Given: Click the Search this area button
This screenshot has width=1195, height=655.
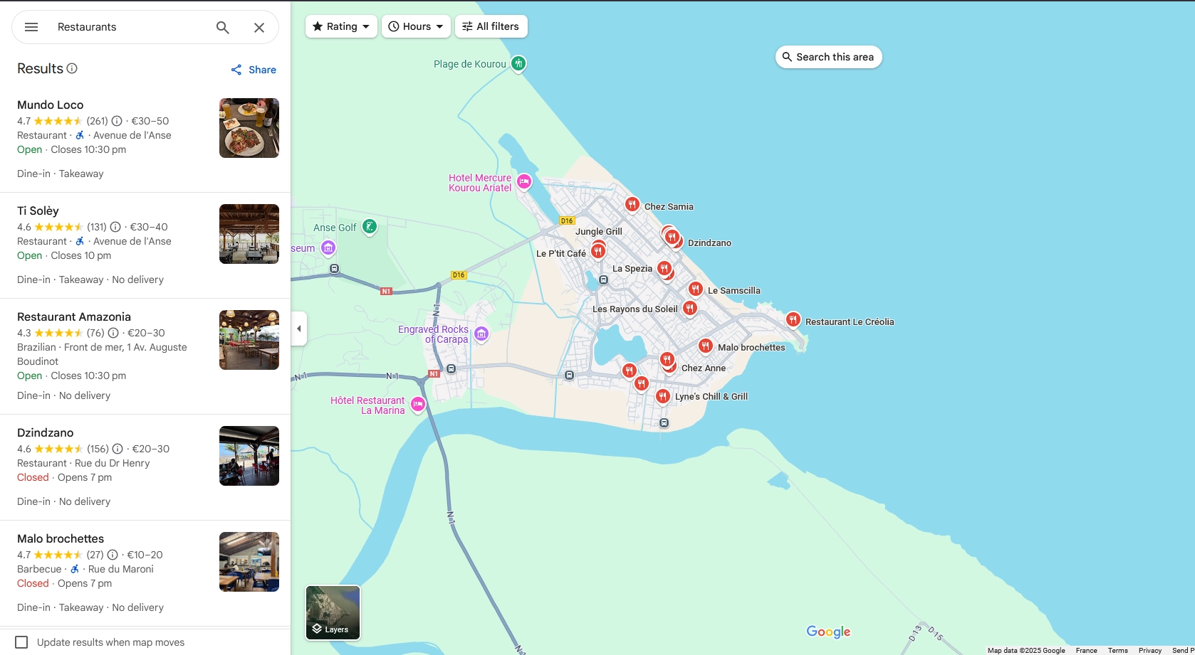Looking at the screenshot, I should click(828, 57).
